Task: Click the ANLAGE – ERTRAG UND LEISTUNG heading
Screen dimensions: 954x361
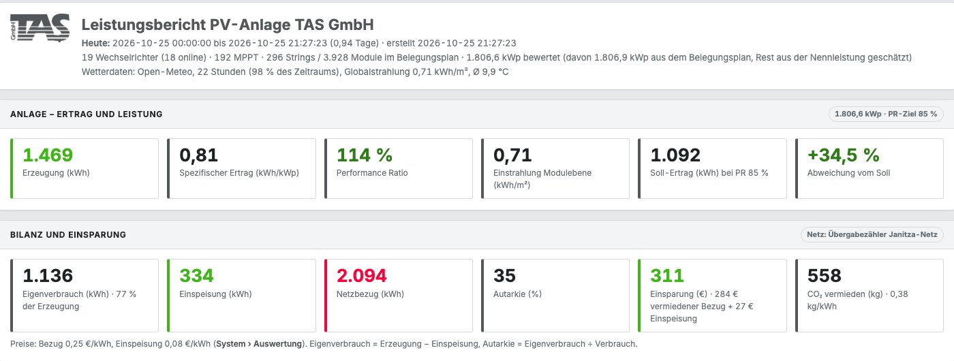Action: (87, 114)
